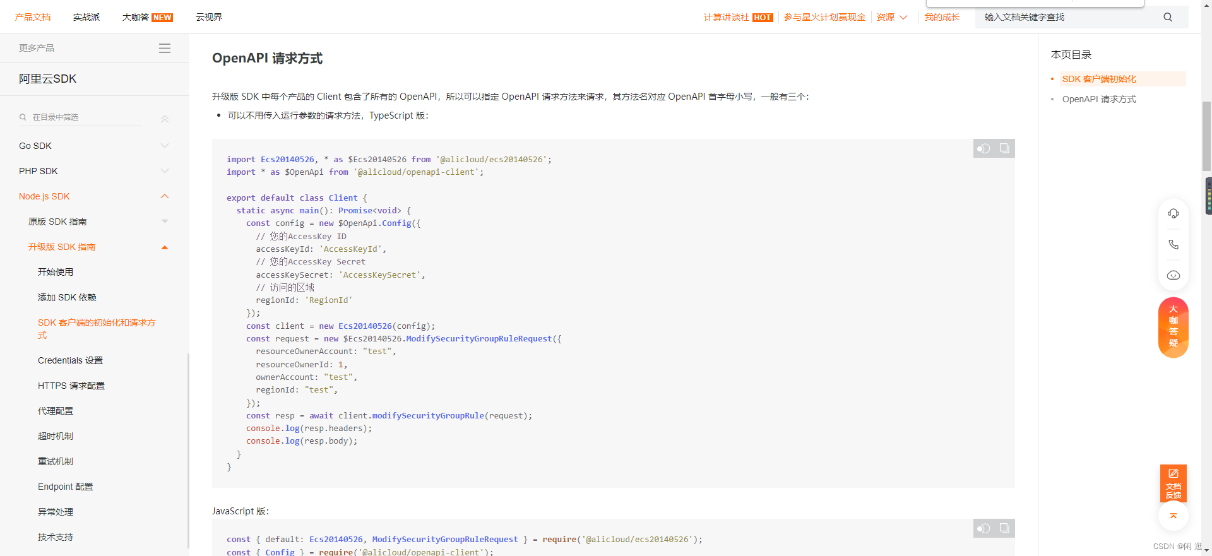Open the 资源 dropdown in top navigation
This screenshot has width=1212, height=556.
click(891, 17)
